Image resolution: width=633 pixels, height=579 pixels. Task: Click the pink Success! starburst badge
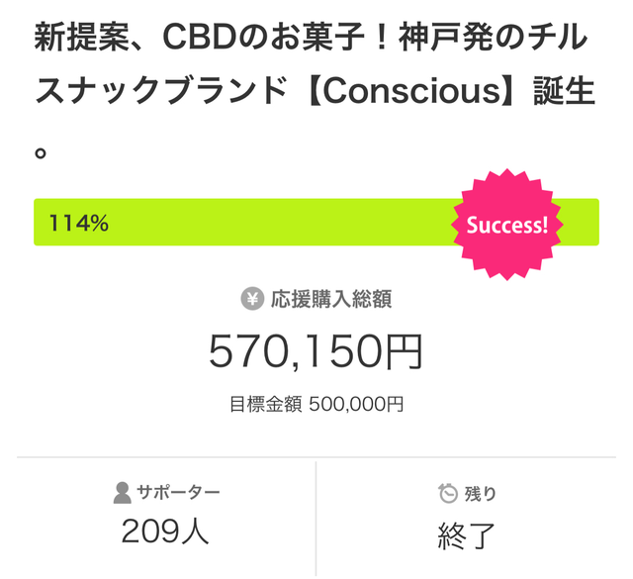click(x=506, y=224)
